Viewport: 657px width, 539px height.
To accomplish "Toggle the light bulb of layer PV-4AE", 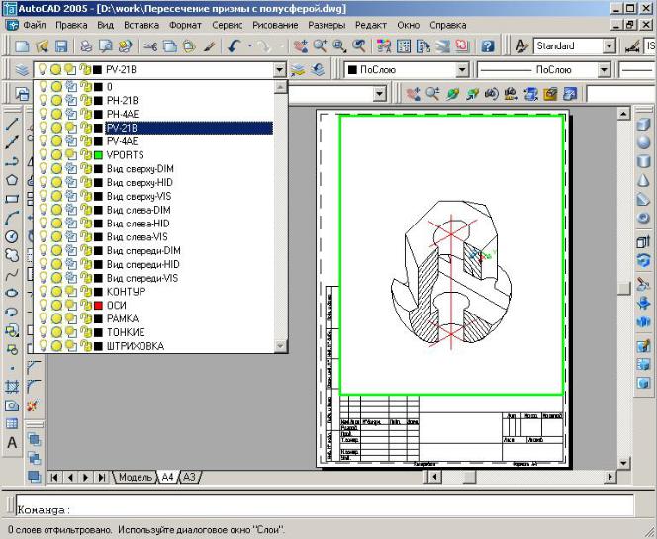I will click(43, 141).
